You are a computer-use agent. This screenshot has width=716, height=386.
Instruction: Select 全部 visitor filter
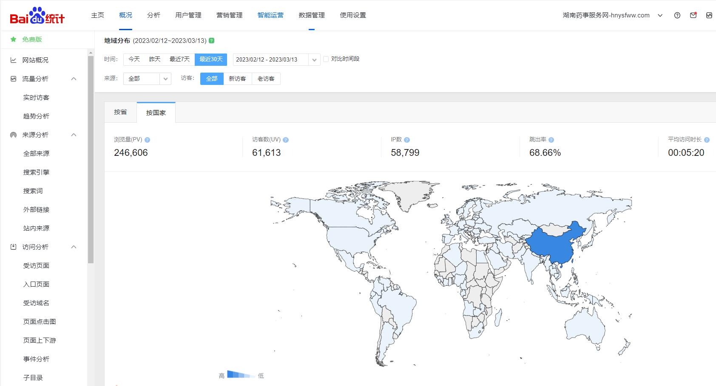pyautogui.click(x=212, y=79)
